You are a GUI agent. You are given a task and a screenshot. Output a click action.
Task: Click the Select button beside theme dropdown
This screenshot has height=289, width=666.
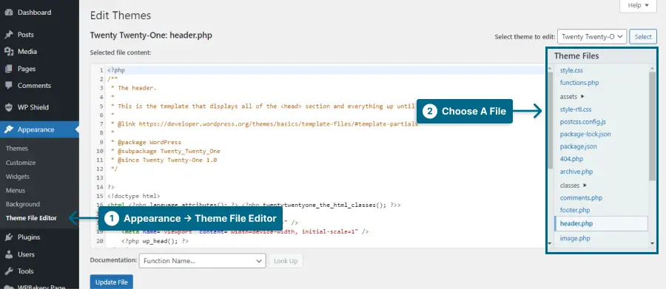point(643,37)
